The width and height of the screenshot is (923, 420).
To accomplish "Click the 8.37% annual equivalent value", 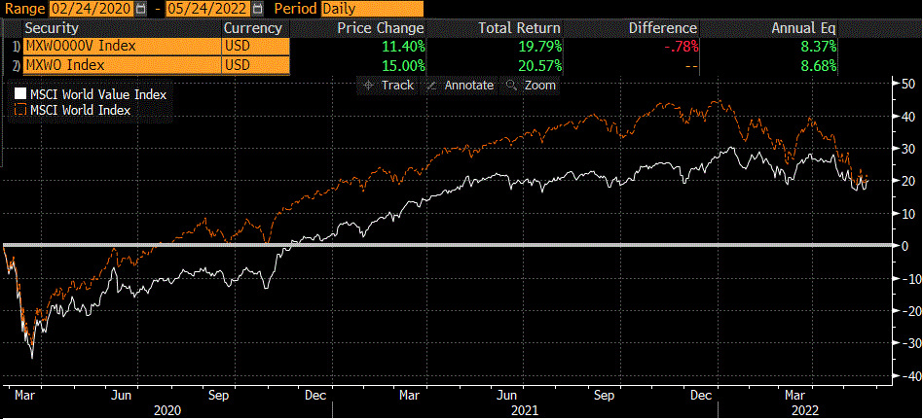I will coord(817,47).
